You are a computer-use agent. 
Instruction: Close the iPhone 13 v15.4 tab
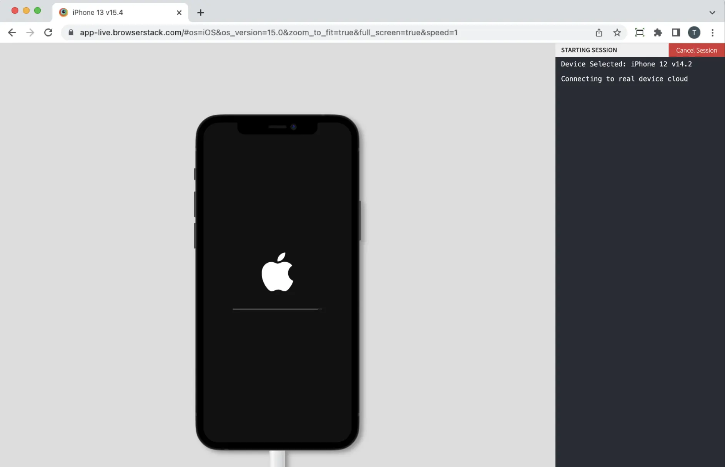179,12
